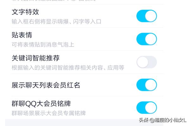
Task: Click the 可将表情贴到消息气泡上 description
Action: 43,45
